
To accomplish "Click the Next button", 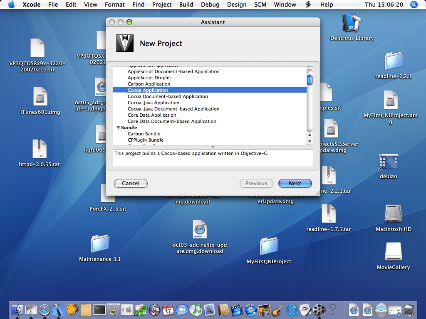I will tap(295, 183).
